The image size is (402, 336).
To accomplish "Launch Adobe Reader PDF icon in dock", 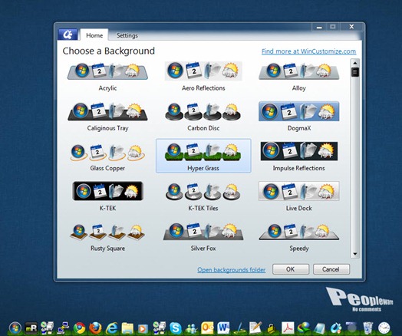I will click(x=288, y=328).
